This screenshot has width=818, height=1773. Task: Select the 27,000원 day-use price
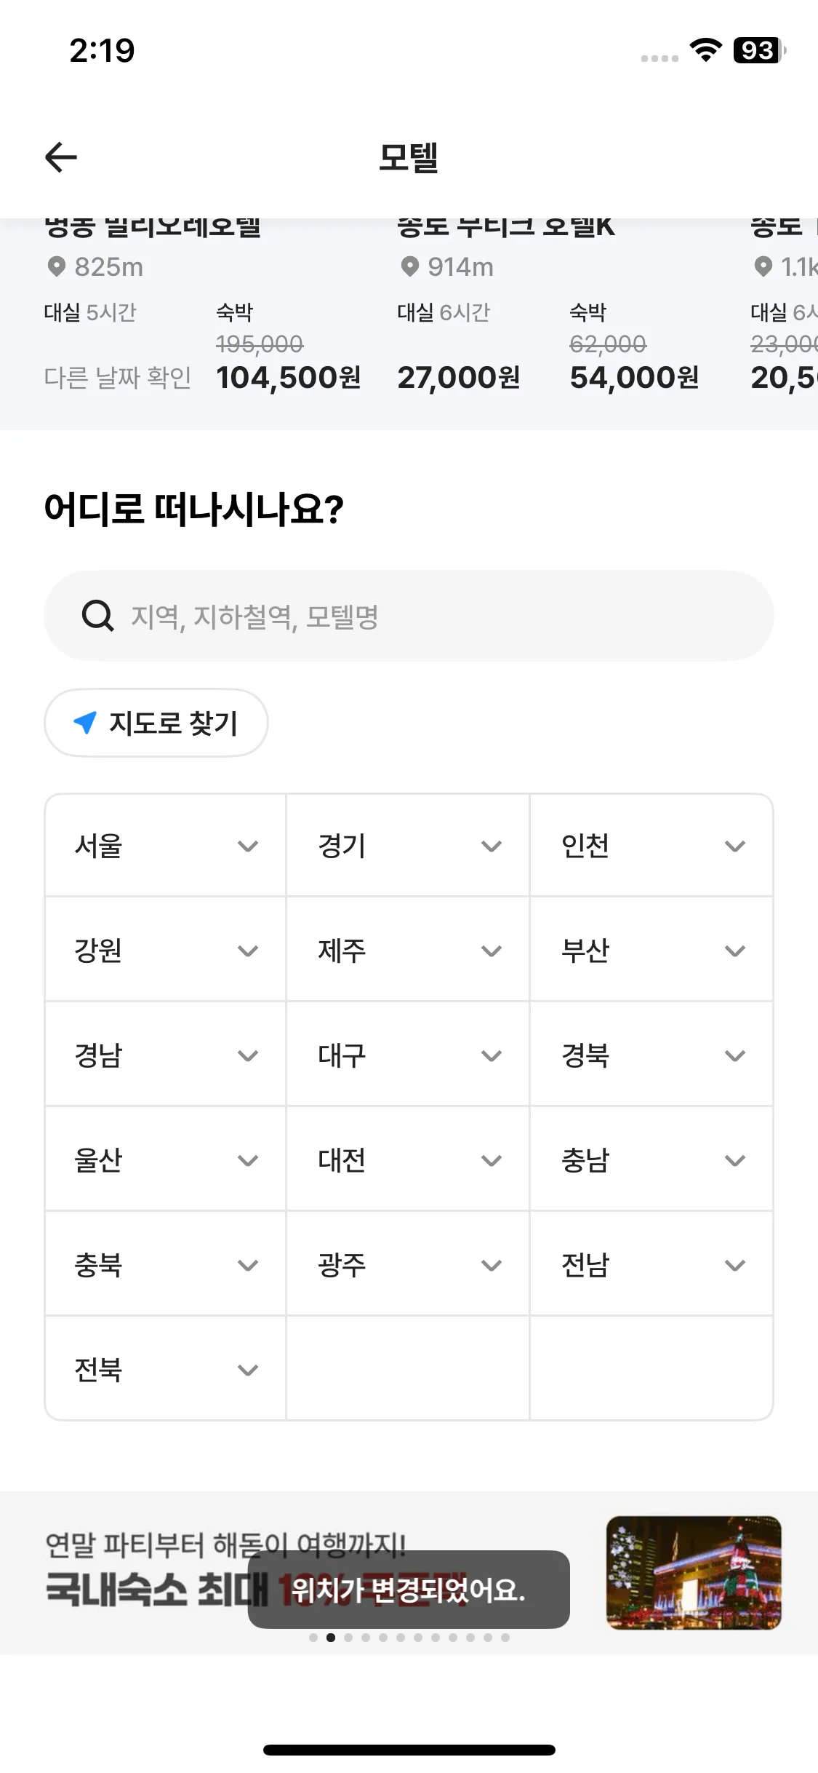pos(458,377)
